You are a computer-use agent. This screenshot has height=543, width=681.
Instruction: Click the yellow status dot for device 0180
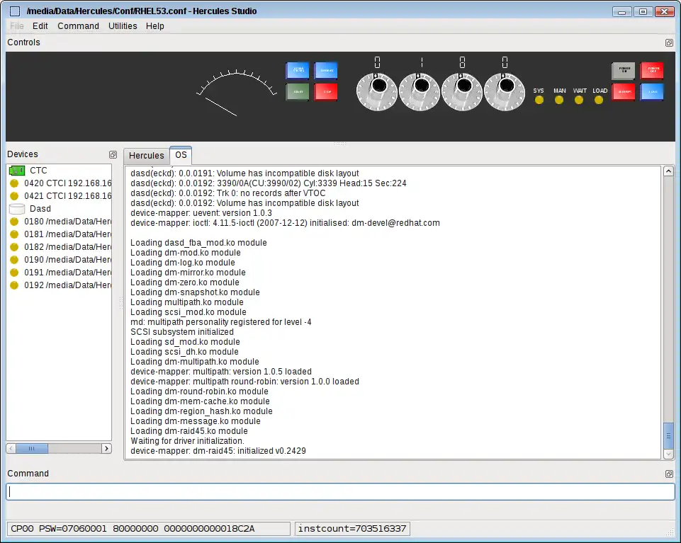14,222
